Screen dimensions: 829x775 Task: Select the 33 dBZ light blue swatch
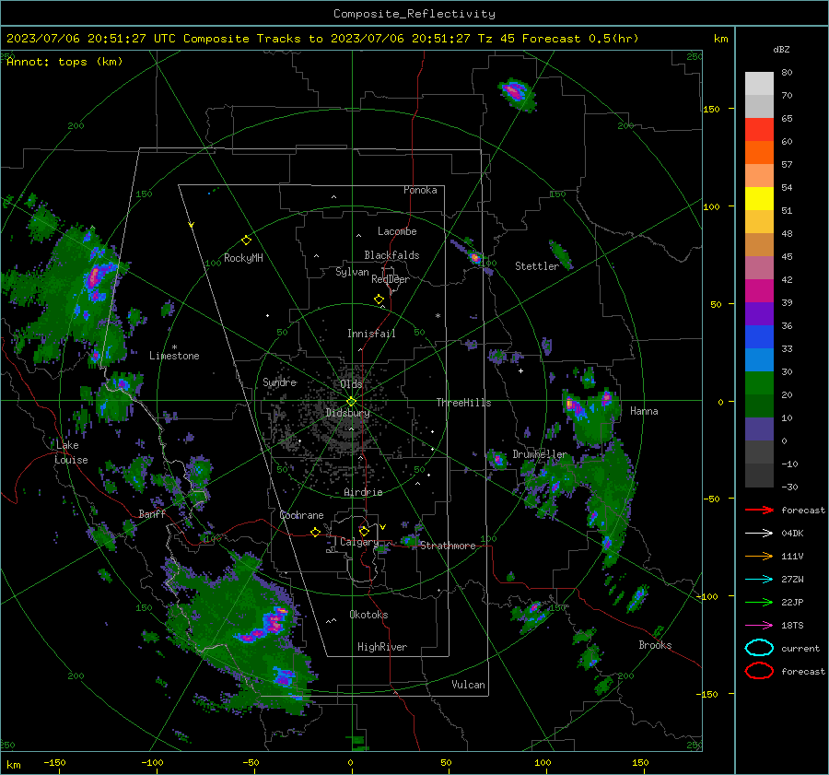[759, 359]
